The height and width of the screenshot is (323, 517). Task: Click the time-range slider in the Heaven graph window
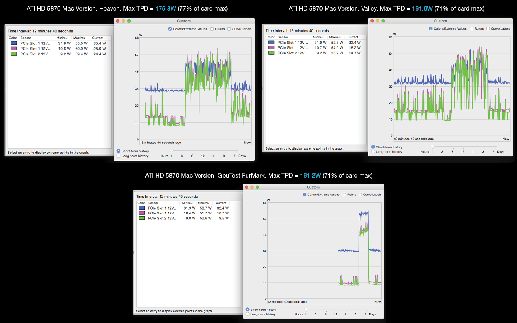click(x=204, y=151)
